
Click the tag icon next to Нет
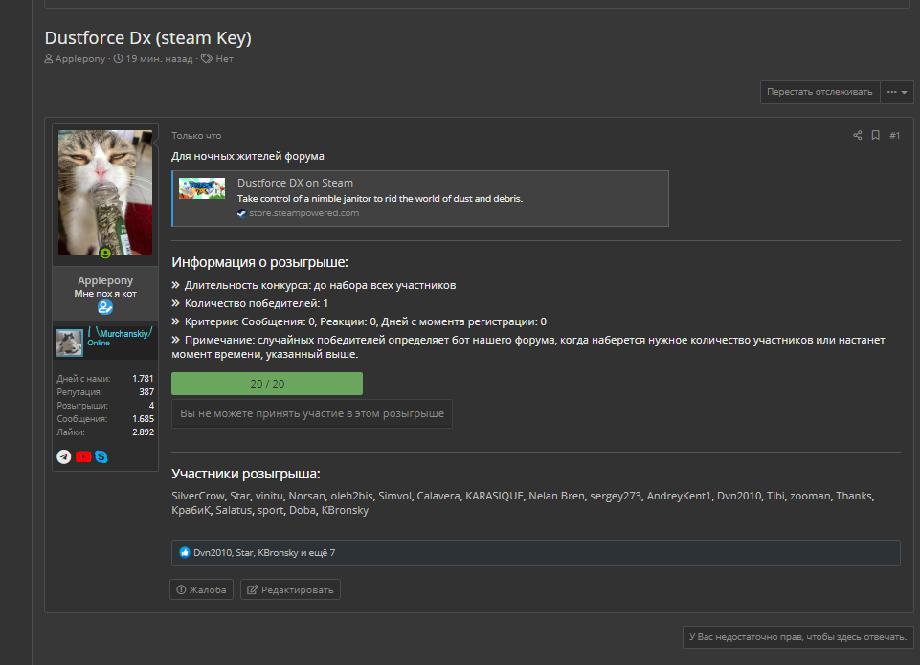[x=207, y=58]
